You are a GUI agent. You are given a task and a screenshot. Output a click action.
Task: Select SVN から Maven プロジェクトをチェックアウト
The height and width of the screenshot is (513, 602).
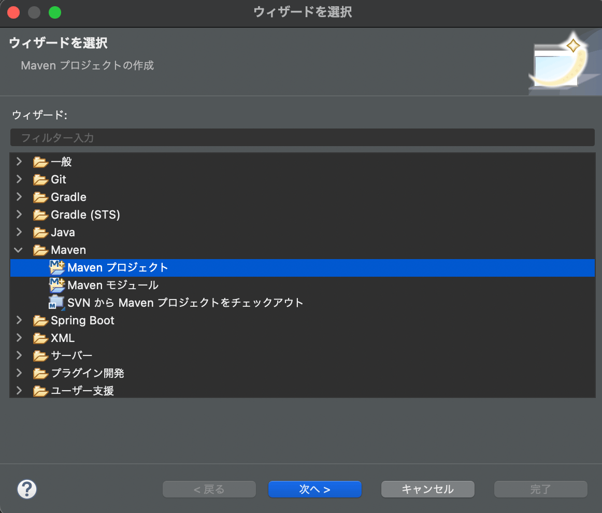[185, 303]
